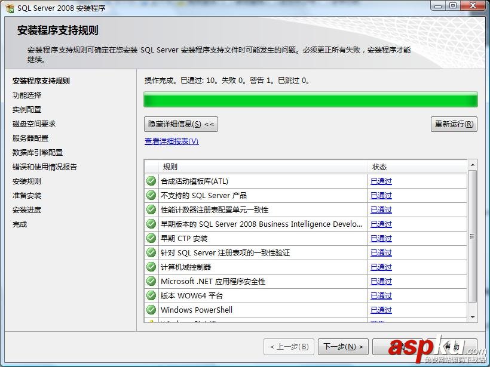490x367 pixels.
Task: Click rule text 版本 WOW64 平台
Action: 192,296
